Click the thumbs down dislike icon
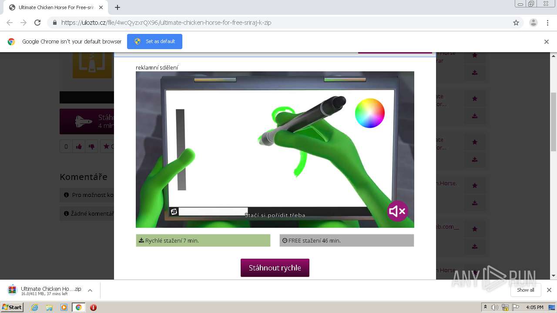This screenshot has width=557, height=313. click(91, 147)
